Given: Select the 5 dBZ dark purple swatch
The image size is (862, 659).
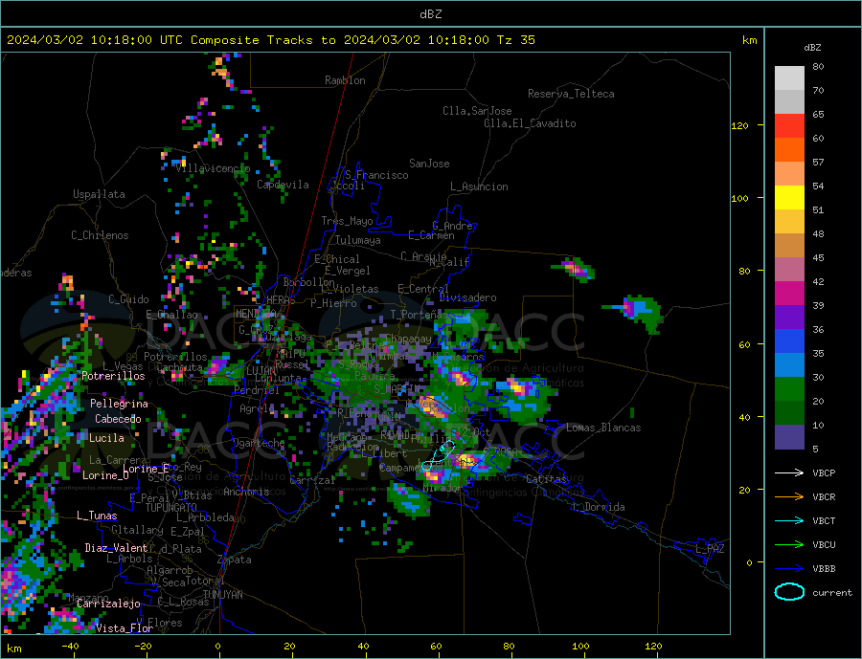Looking at the screenshot, I should 789,436.
